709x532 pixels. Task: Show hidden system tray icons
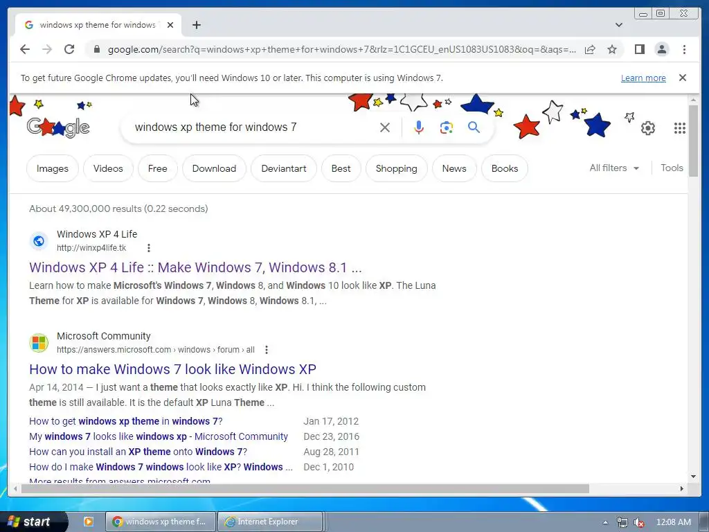click(605, 522)
